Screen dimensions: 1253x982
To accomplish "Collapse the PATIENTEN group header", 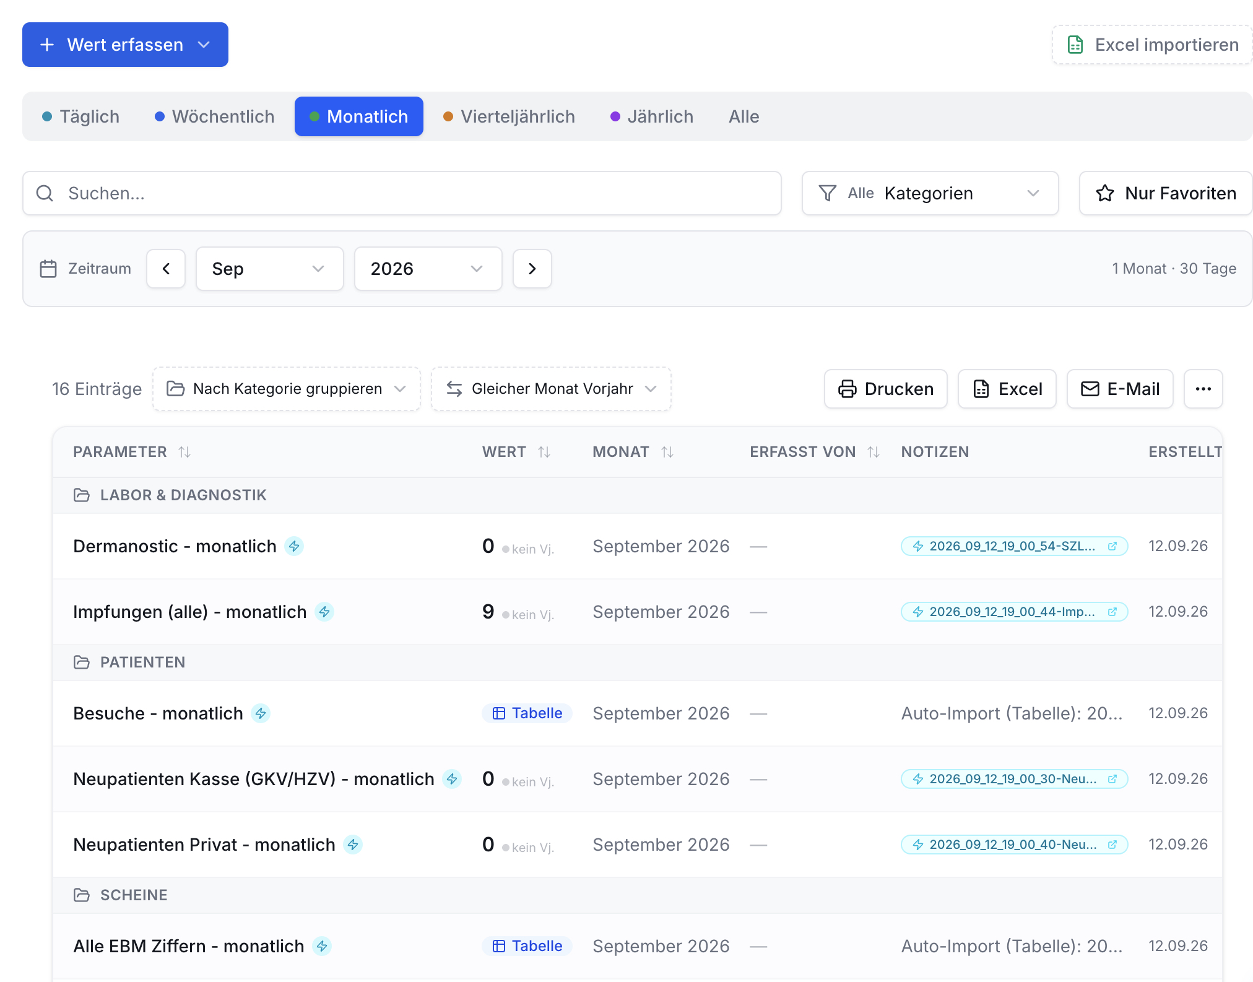I will [638, 663].
